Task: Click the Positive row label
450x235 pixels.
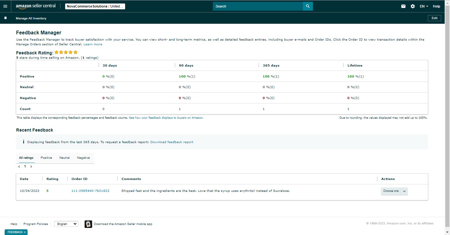Action: (x=27, y=77)
